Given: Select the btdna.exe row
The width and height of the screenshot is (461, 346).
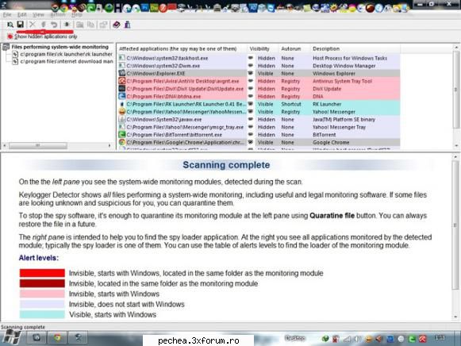Looking at the screenshot, I should tap(259, 96).
